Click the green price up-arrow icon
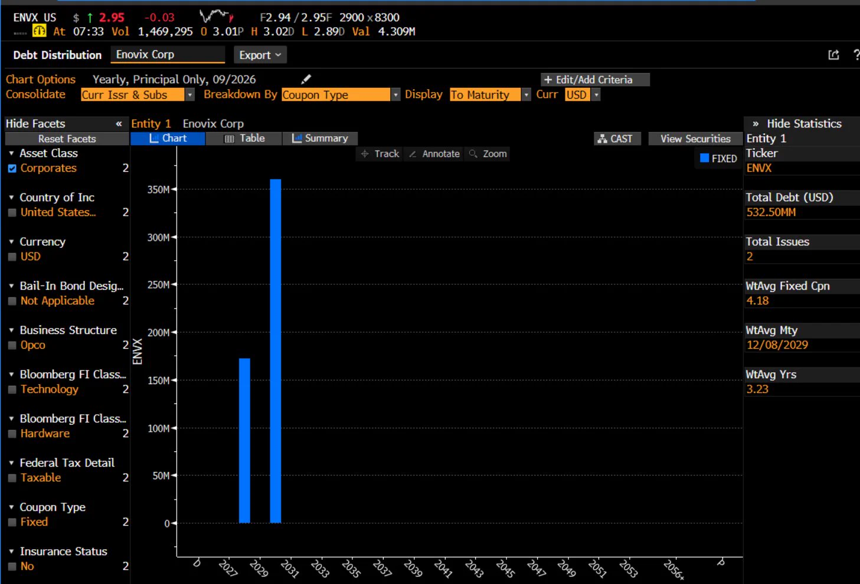Image resolution: width=860 pixels, height=584 pixels. click(90, 18)
